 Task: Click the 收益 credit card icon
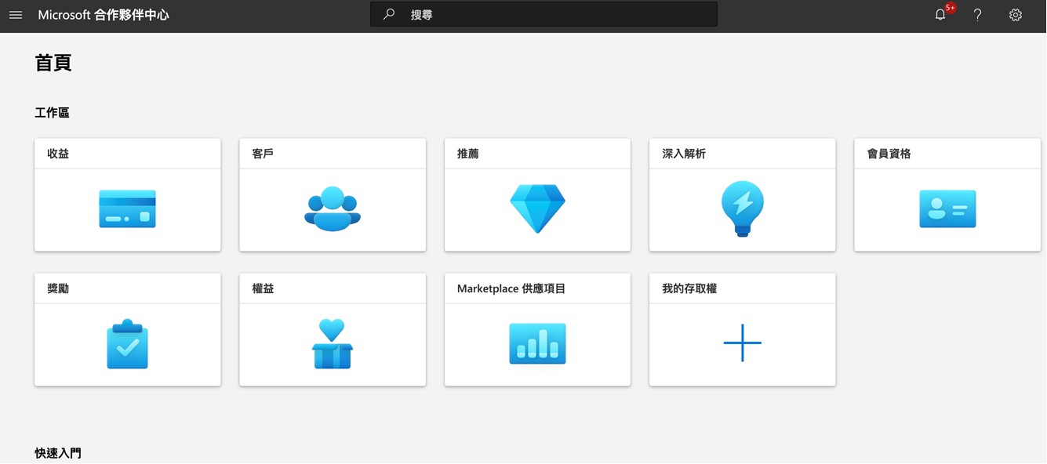click(x=127, y=209)
